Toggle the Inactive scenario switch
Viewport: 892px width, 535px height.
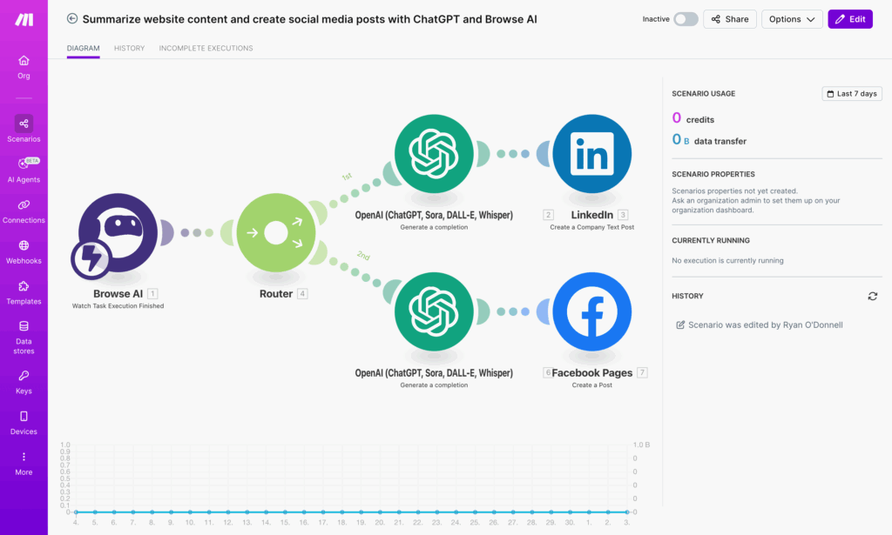686,19
